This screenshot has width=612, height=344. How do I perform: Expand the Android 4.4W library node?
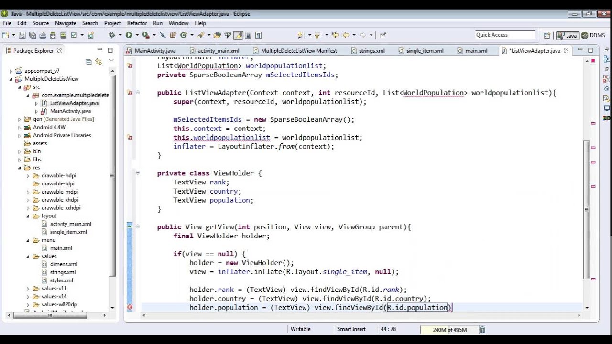(x=20, y=128)
